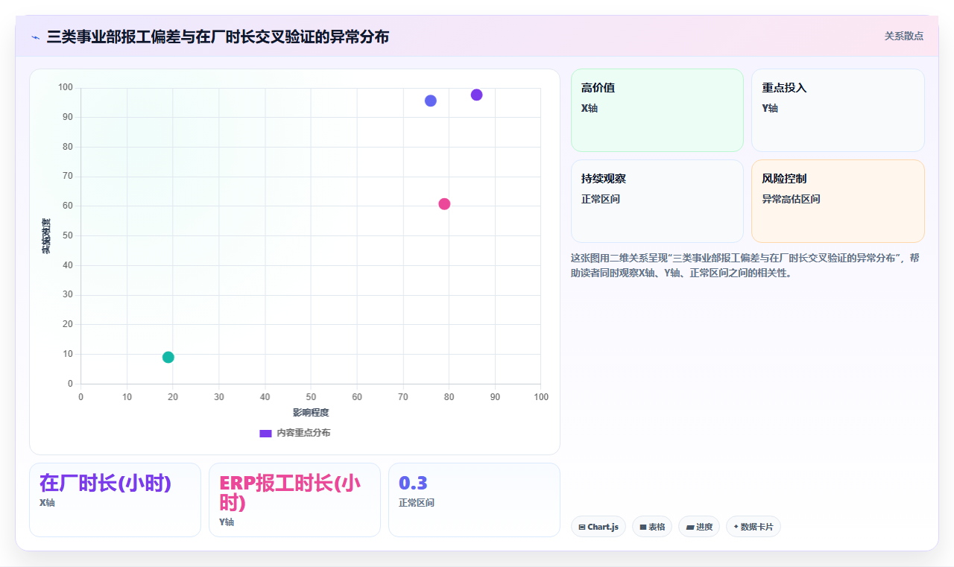The height and width of the screenshot is (567, 954).
Task: Click the 表格 chip icon
Action: coord(643,527)
